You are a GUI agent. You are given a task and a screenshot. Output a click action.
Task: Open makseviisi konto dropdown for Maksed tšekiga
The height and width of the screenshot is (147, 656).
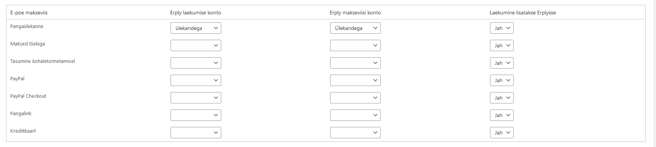[x=355, y=45]
